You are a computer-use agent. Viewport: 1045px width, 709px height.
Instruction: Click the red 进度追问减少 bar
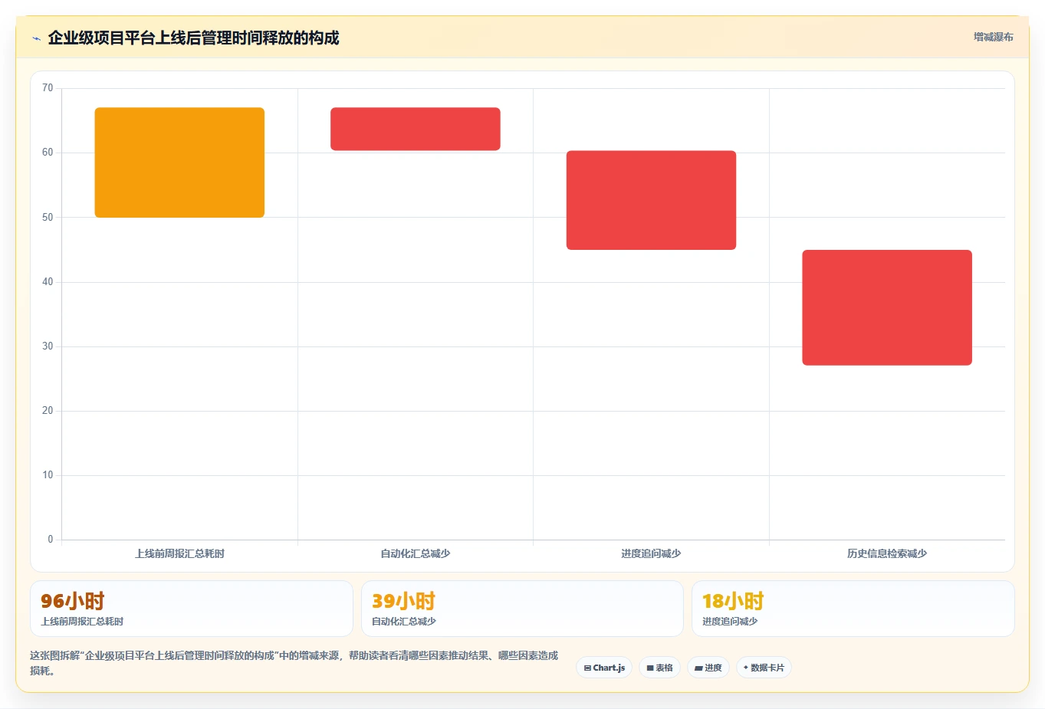[x=651, y=200]
